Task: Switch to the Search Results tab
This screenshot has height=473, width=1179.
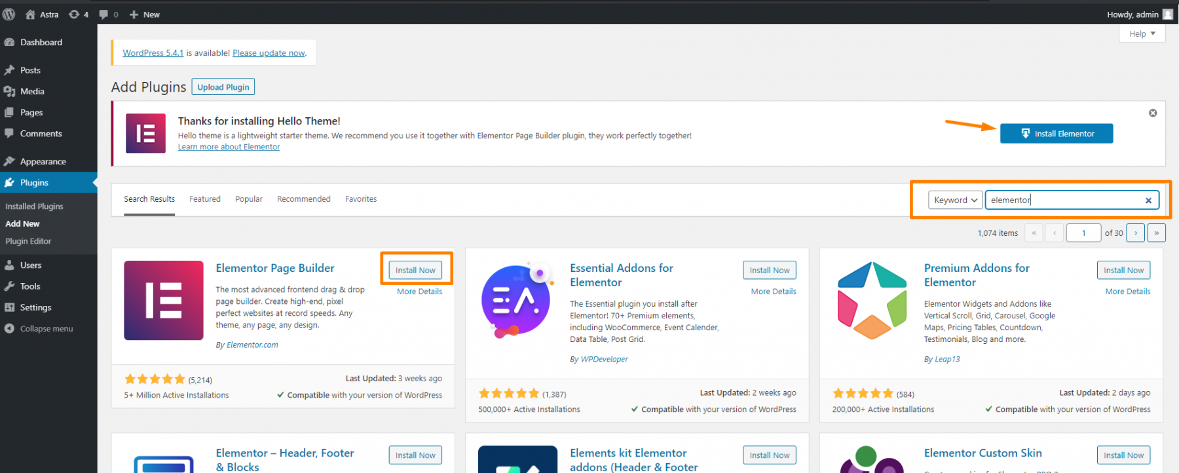Action: 149,199
